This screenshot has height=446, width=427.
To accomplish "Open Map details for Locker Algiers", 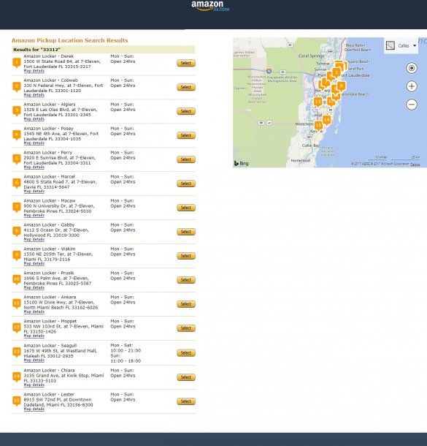I will [34, 119].
